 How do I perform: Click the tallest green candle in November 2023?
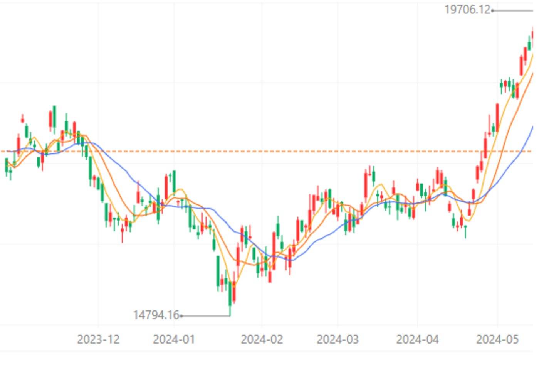tap(54, 116)
